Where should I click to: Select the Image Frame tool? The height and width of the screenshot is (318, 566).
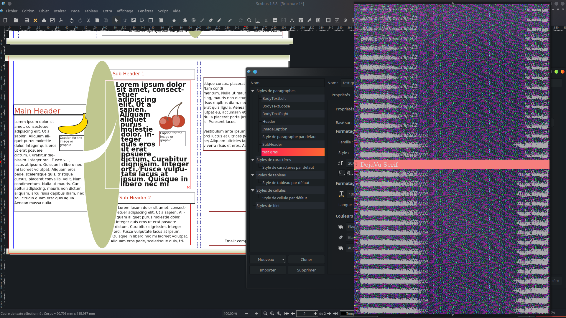click(x=134, y=20)
